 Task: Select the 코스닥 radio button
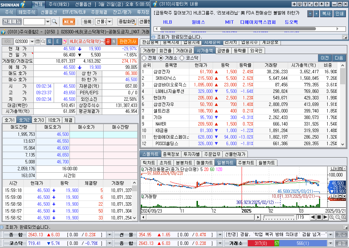tap(182, 58)
